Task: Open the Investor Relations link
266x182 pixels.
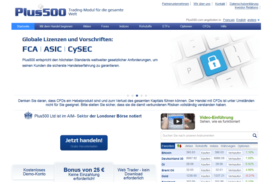Action: pos(246,8)
